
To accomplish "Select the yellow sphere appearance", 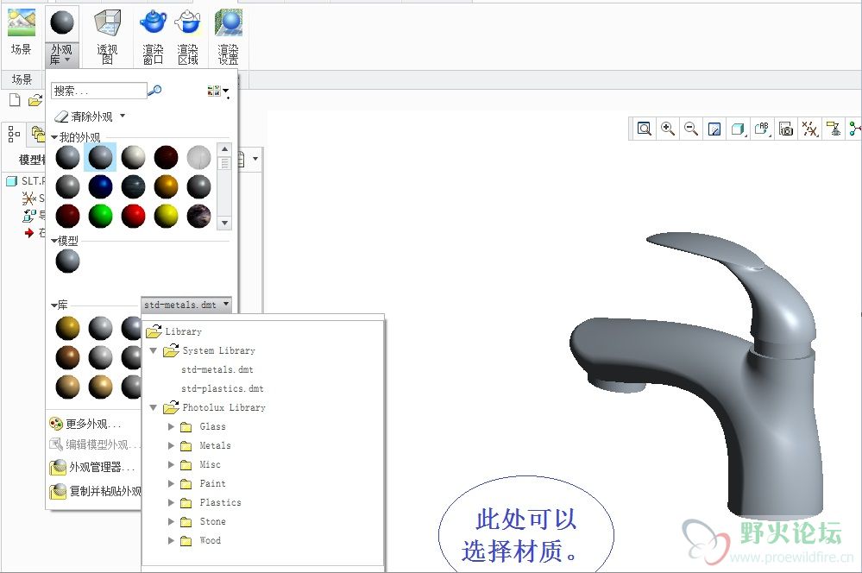I will [x=166, y=216].
